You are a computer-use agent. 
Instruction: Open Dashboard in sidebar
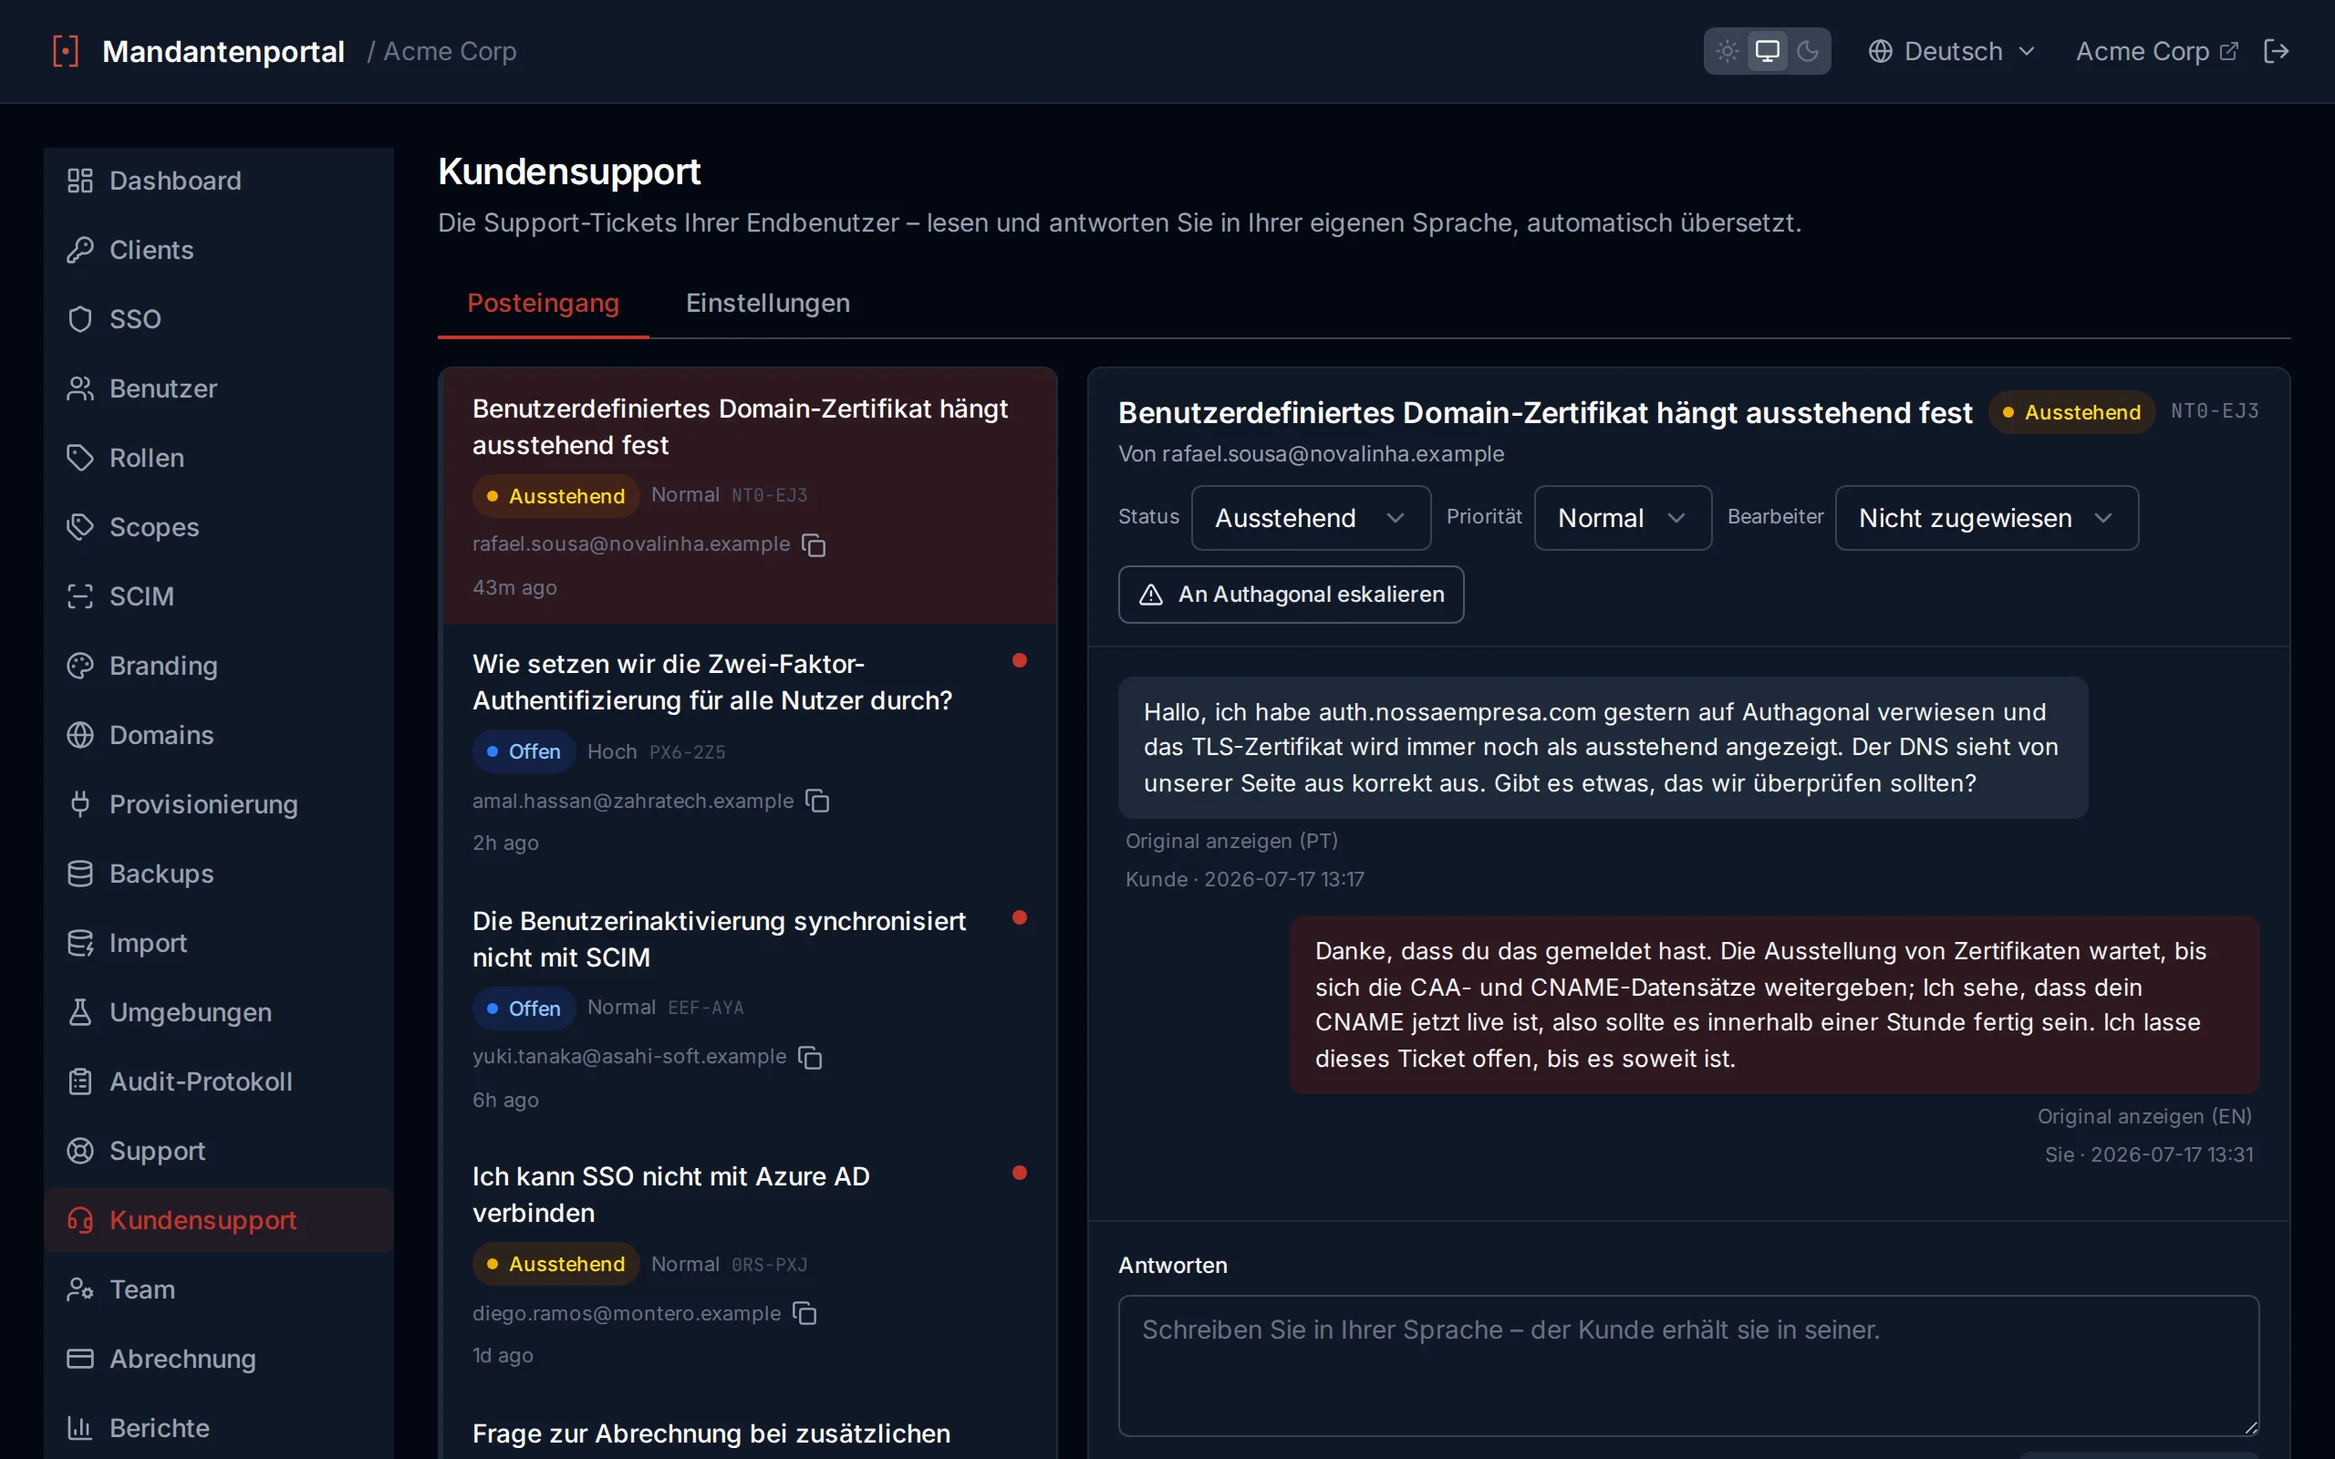coord(219,181)
